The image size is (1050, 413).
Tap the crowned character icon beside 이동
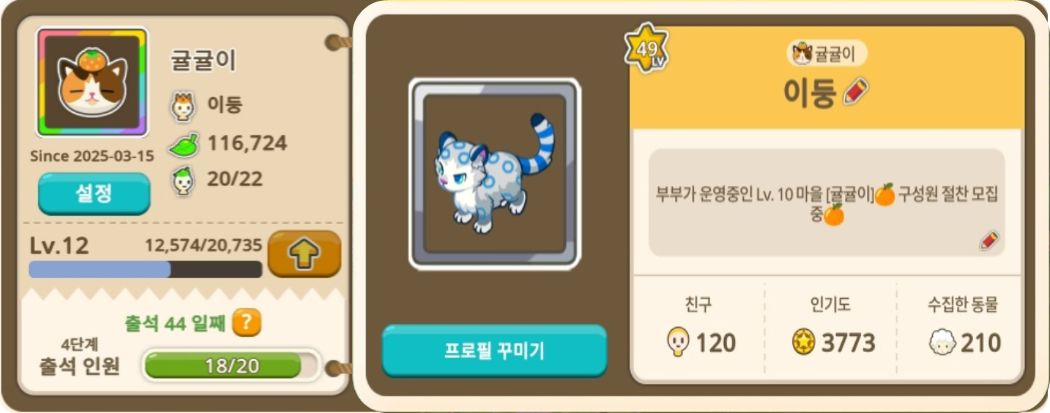183,107
